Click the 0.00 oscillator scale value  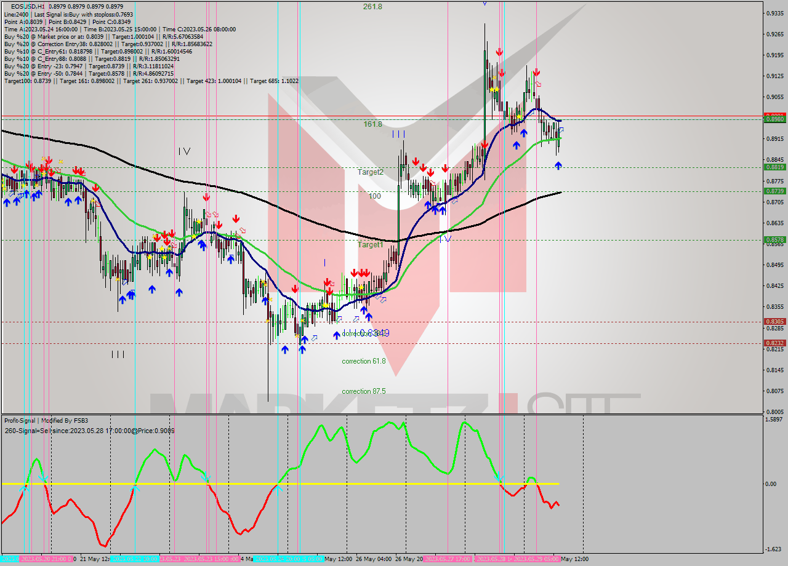point(771,484)
